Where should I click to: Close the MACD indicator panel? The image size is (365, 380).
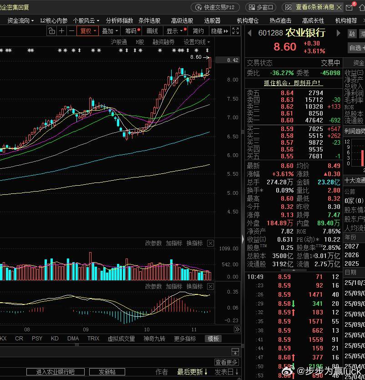[x=210, y=286]
